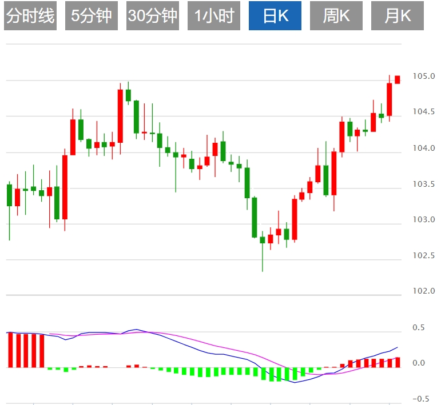
Task: Click the 105.0 price axis label
Action: coord(424,77)
